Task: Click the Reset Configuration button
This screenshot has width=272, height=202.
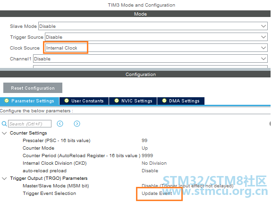Action: pyautogui.click(x=33, y=88)
